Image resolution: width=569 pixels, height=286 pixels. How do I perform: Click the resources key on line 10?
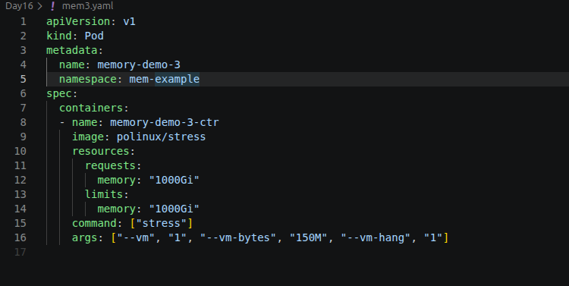coord(100,151)
